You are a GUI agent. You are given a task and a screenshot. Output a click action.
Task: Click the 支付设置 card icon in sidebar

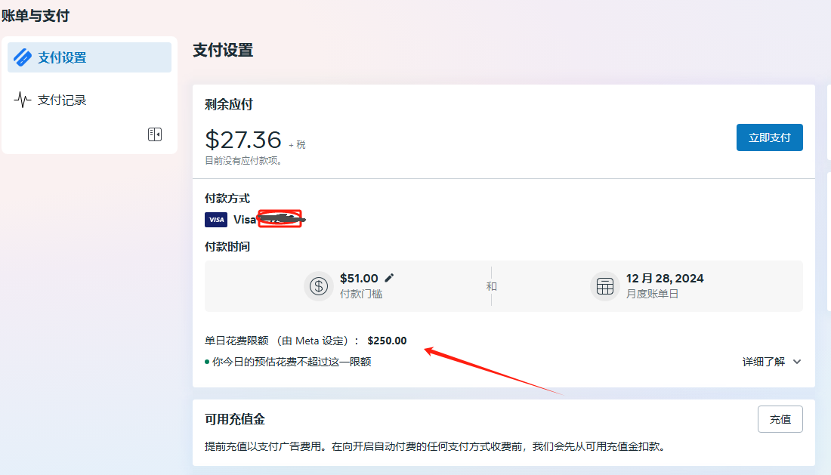[x=23, y=57]
